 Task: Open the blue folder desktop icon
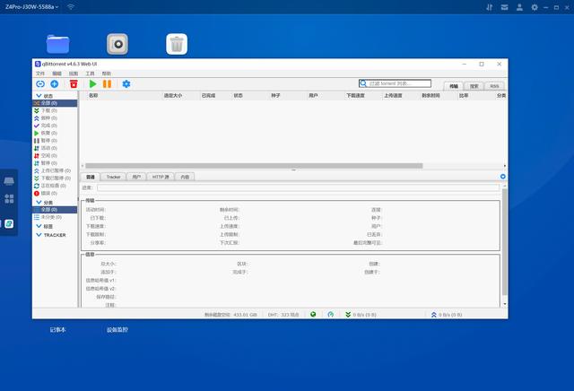[57, 44]
